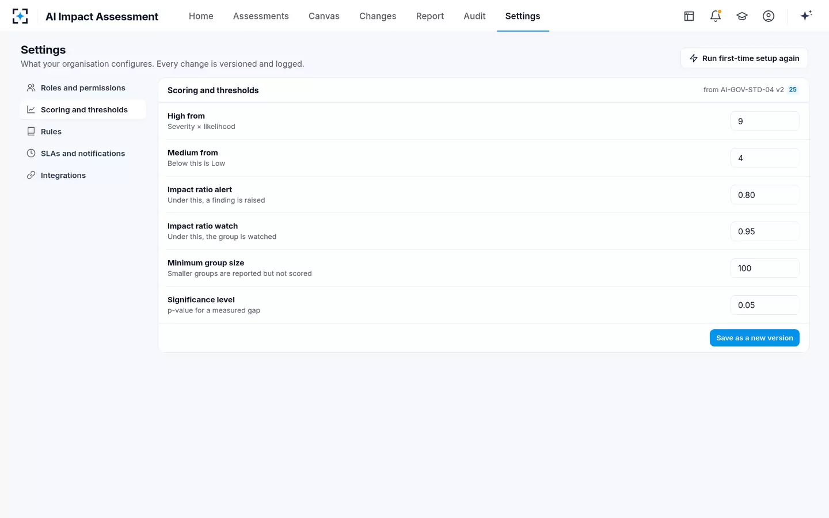Run first-time setup again
This screenshot has height=518, width=829.
click(x=744, y=58)
